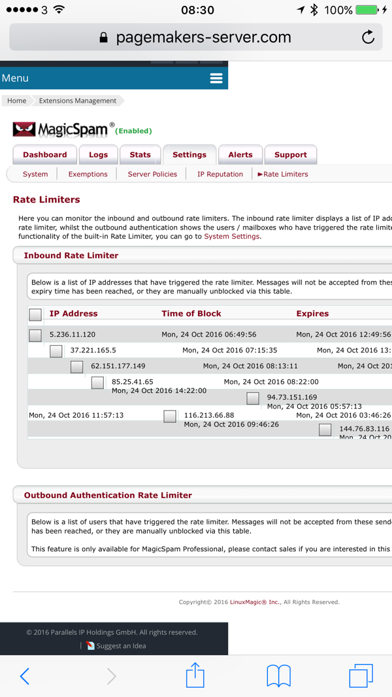
Task: Tap the Safari address bar
Action: pos(196,37)
